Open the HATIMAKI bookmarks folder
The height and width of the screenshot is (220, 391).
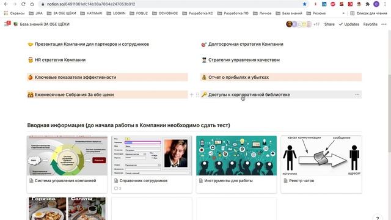[x=91, y=13]
